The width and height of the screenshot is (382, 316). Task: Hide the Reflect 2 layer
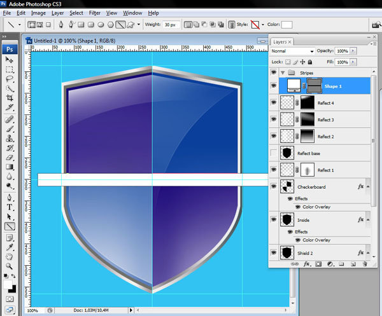274,136
